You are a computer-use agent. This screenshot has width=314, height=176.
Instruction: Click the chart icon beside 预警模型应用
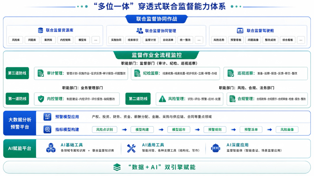point(47,117)
